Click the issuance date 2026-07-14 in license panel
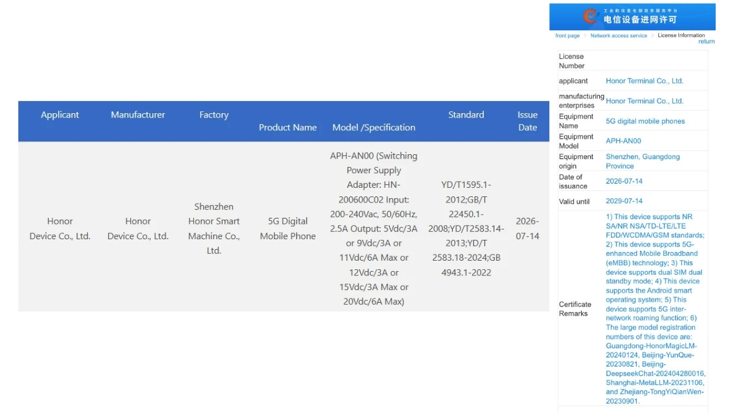The image size is (734, 413). (x=624, y=181)
